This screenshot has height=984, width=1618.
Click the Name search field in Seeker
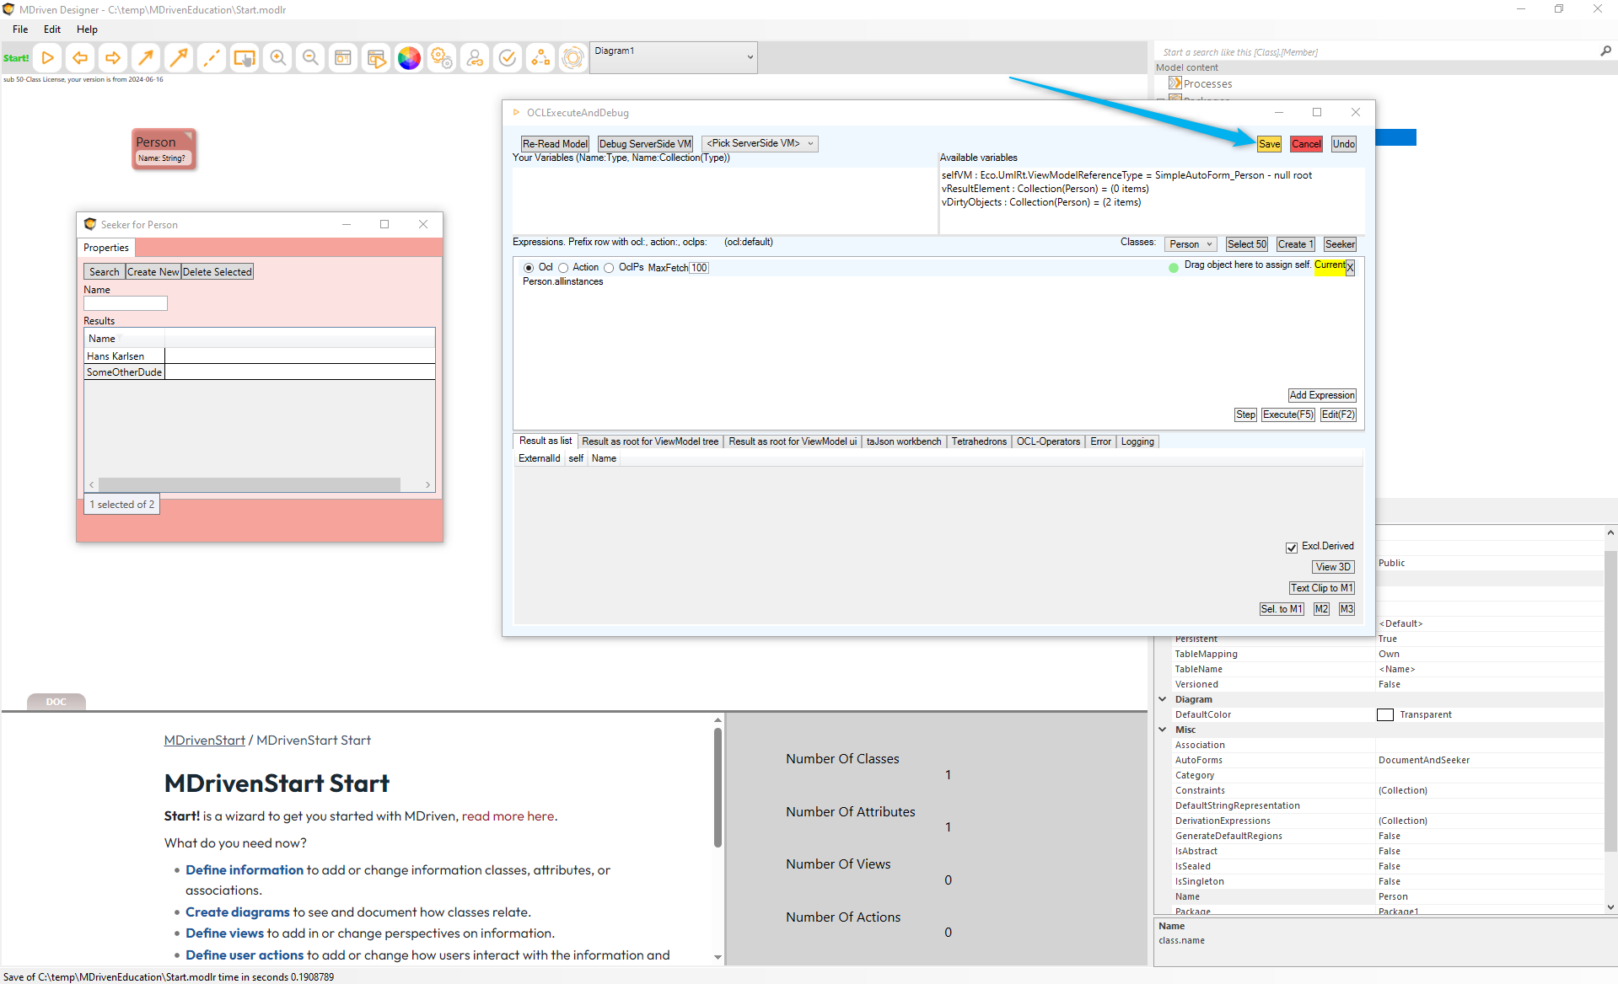pos(126,303)
